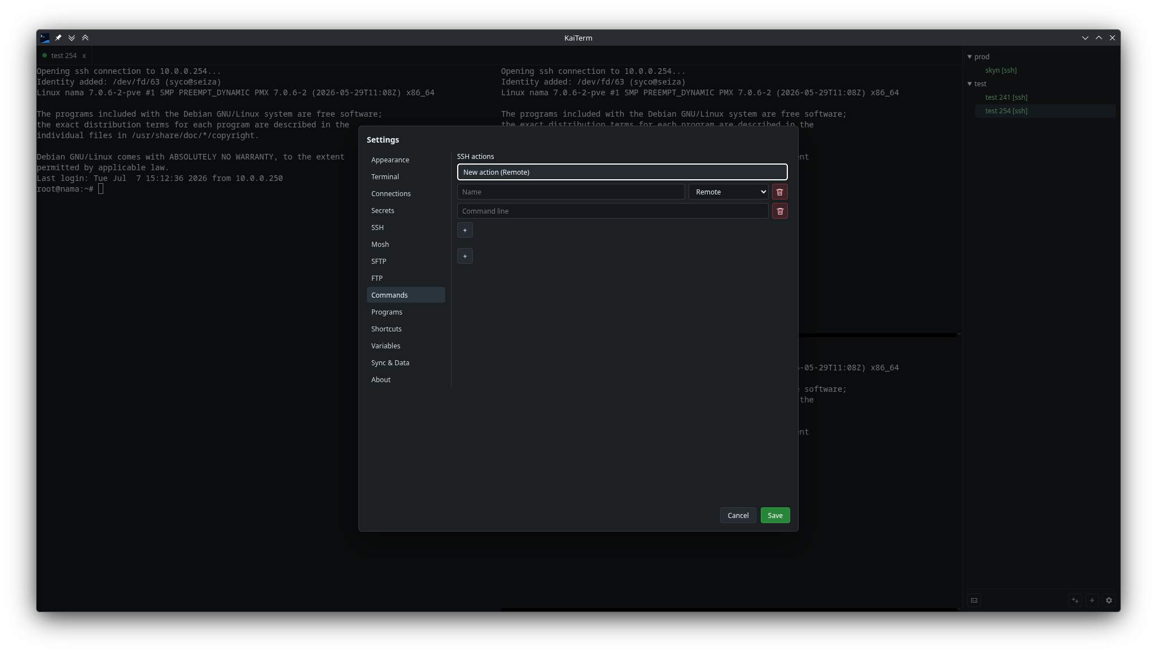Open the Shortcuts settings section

(x=406, y=329)
